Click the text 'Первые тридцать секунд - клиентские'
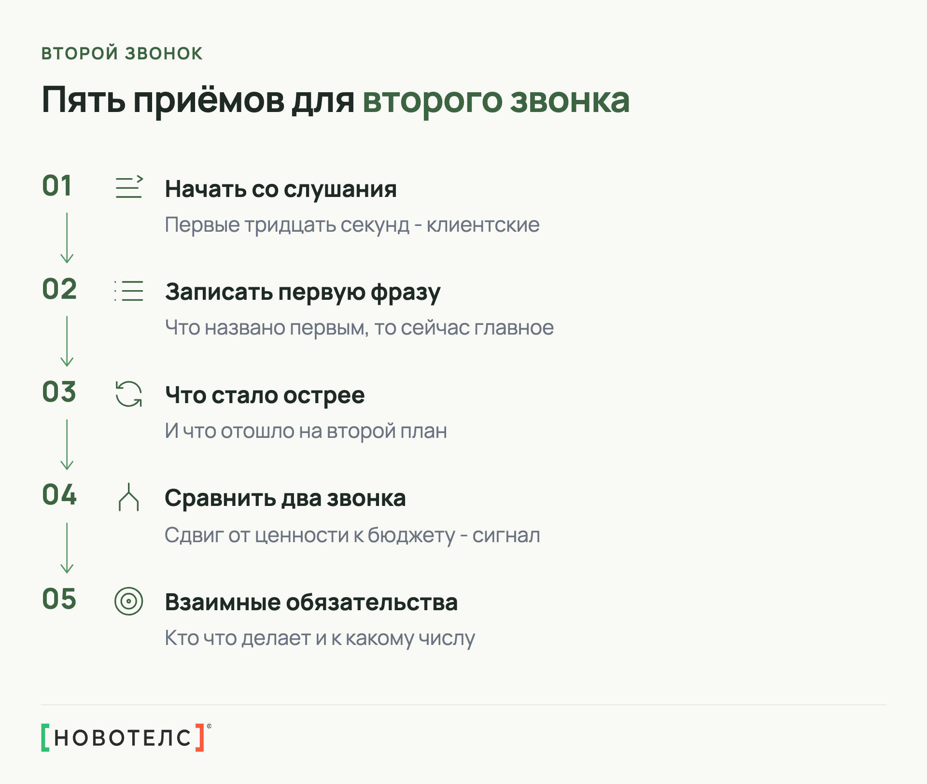927x784 pixels. (352, 225)
